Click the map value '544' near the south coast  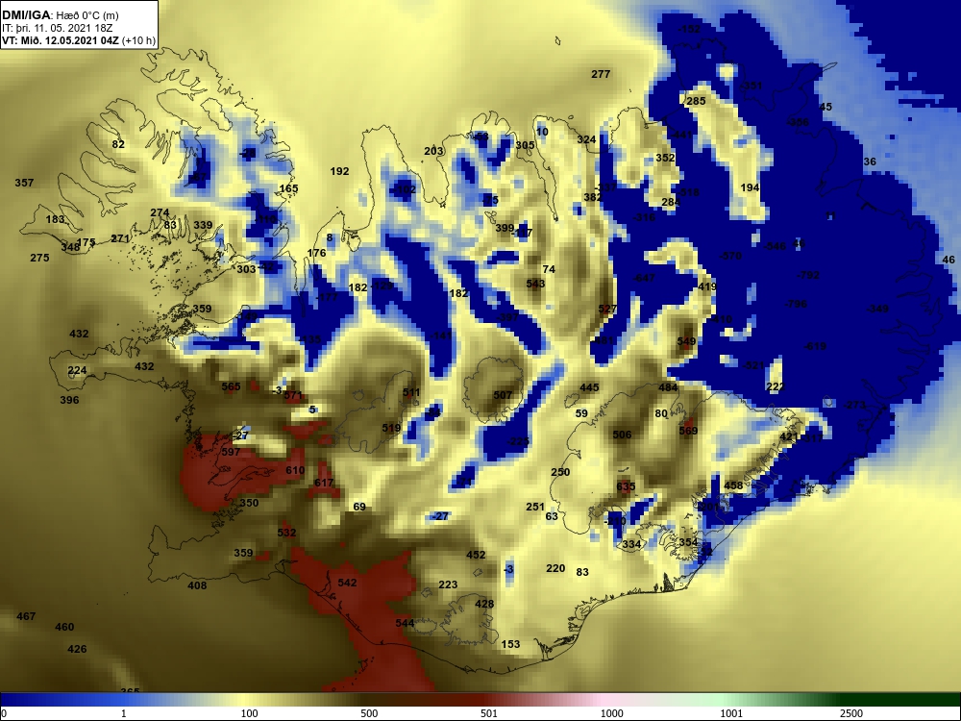tap(405, 623)
